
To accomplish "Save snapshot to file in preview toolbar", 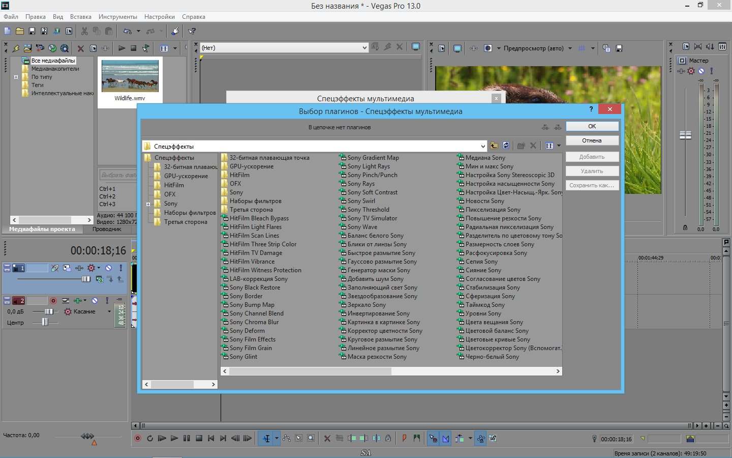I will [619, 48].
